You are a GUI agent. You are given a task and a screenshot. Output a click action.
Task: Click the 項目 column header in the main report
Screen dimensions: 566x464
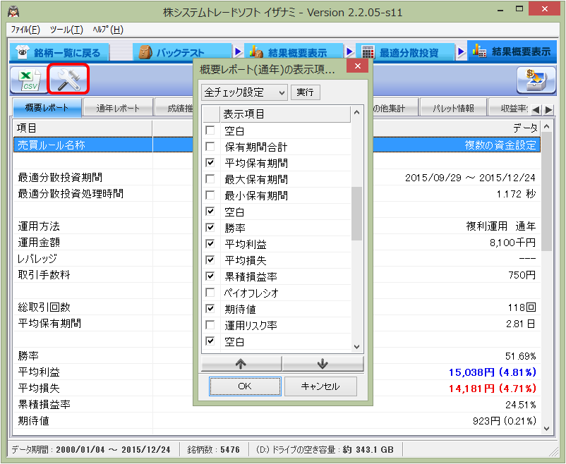tap(83, 128)
